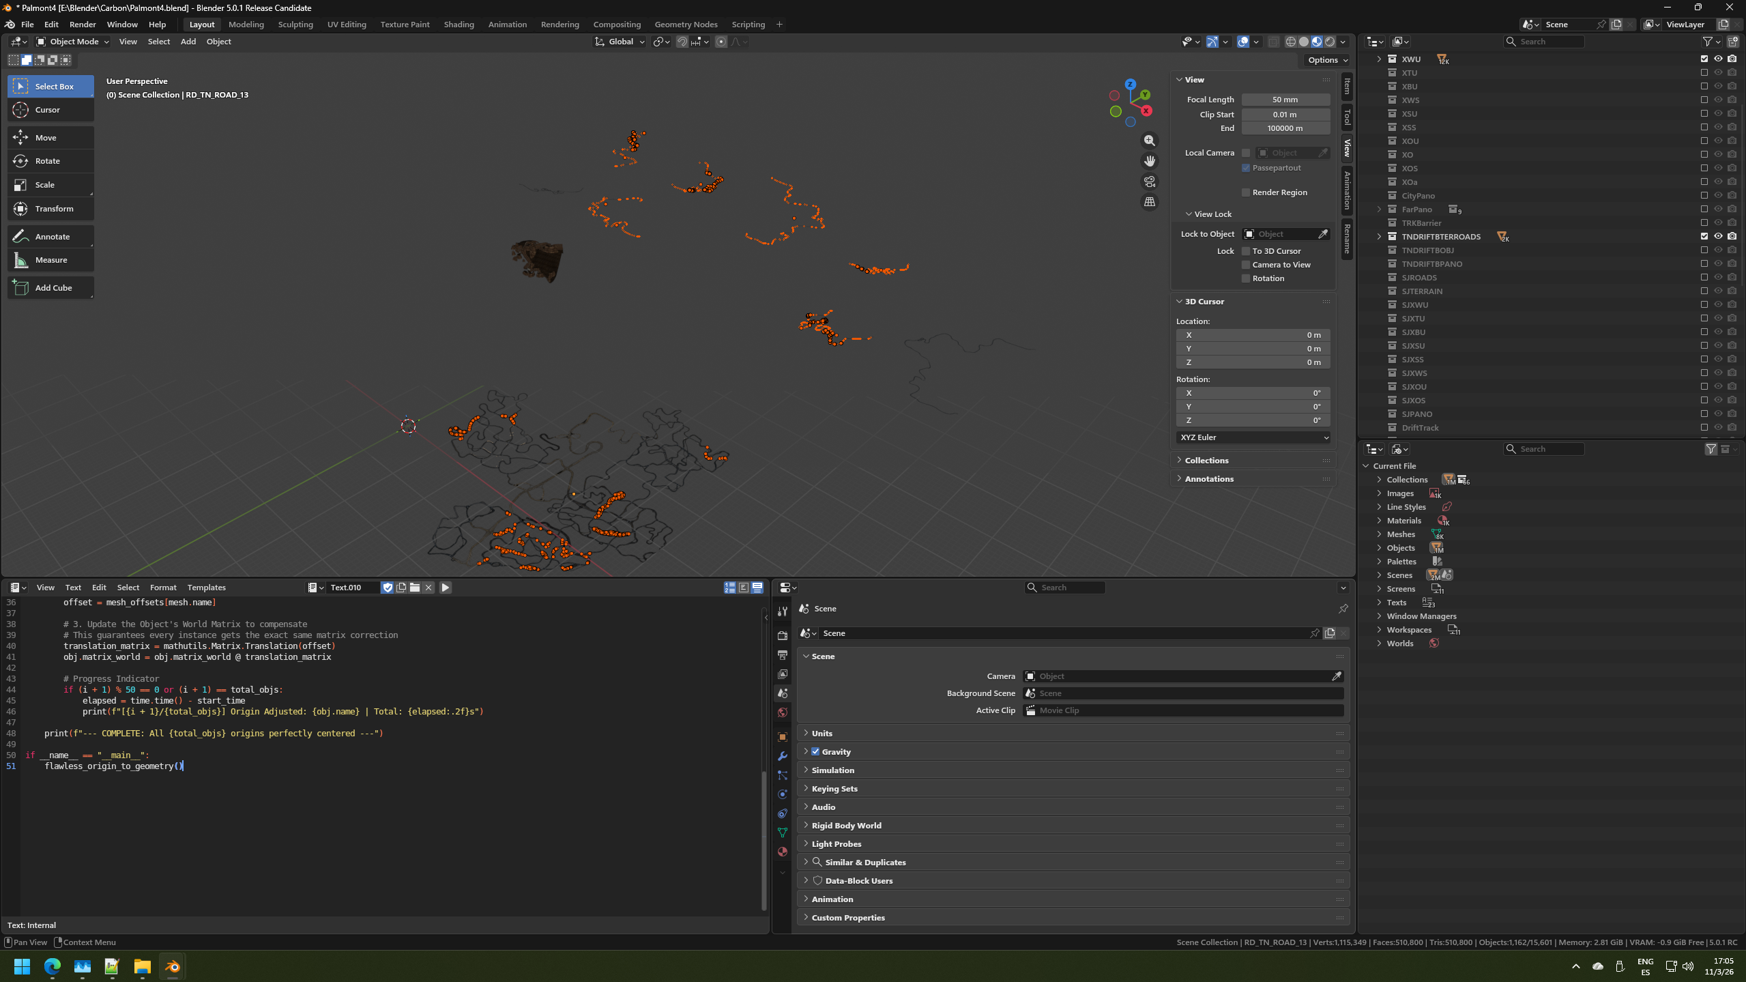This screenshot has width=1746, height=982.
Task: Expand the FarPano collection
Action: coord(1379,210)
